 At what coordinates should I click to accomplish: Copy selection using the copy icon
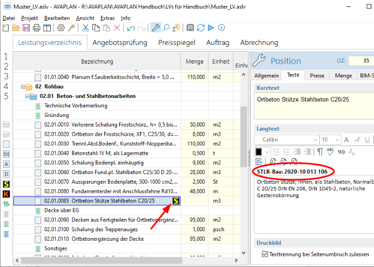[96, 28]
